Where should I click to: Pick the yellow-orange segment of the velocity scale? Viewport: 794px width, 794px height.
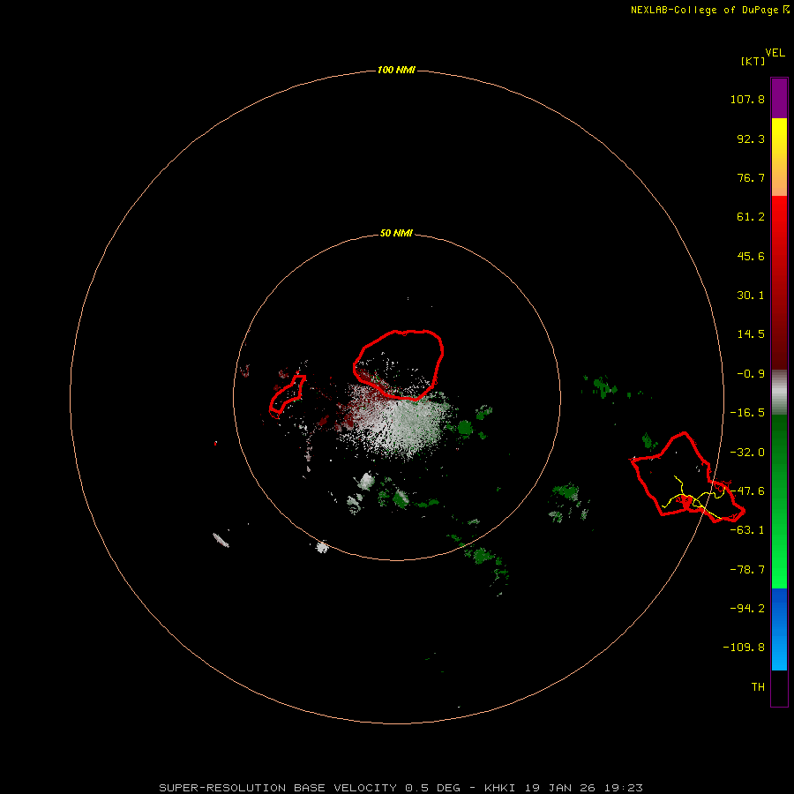tap(779, 157)
